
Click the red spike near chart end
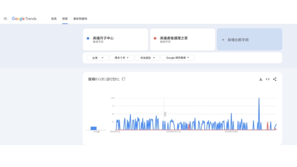(x=267, y=126)
